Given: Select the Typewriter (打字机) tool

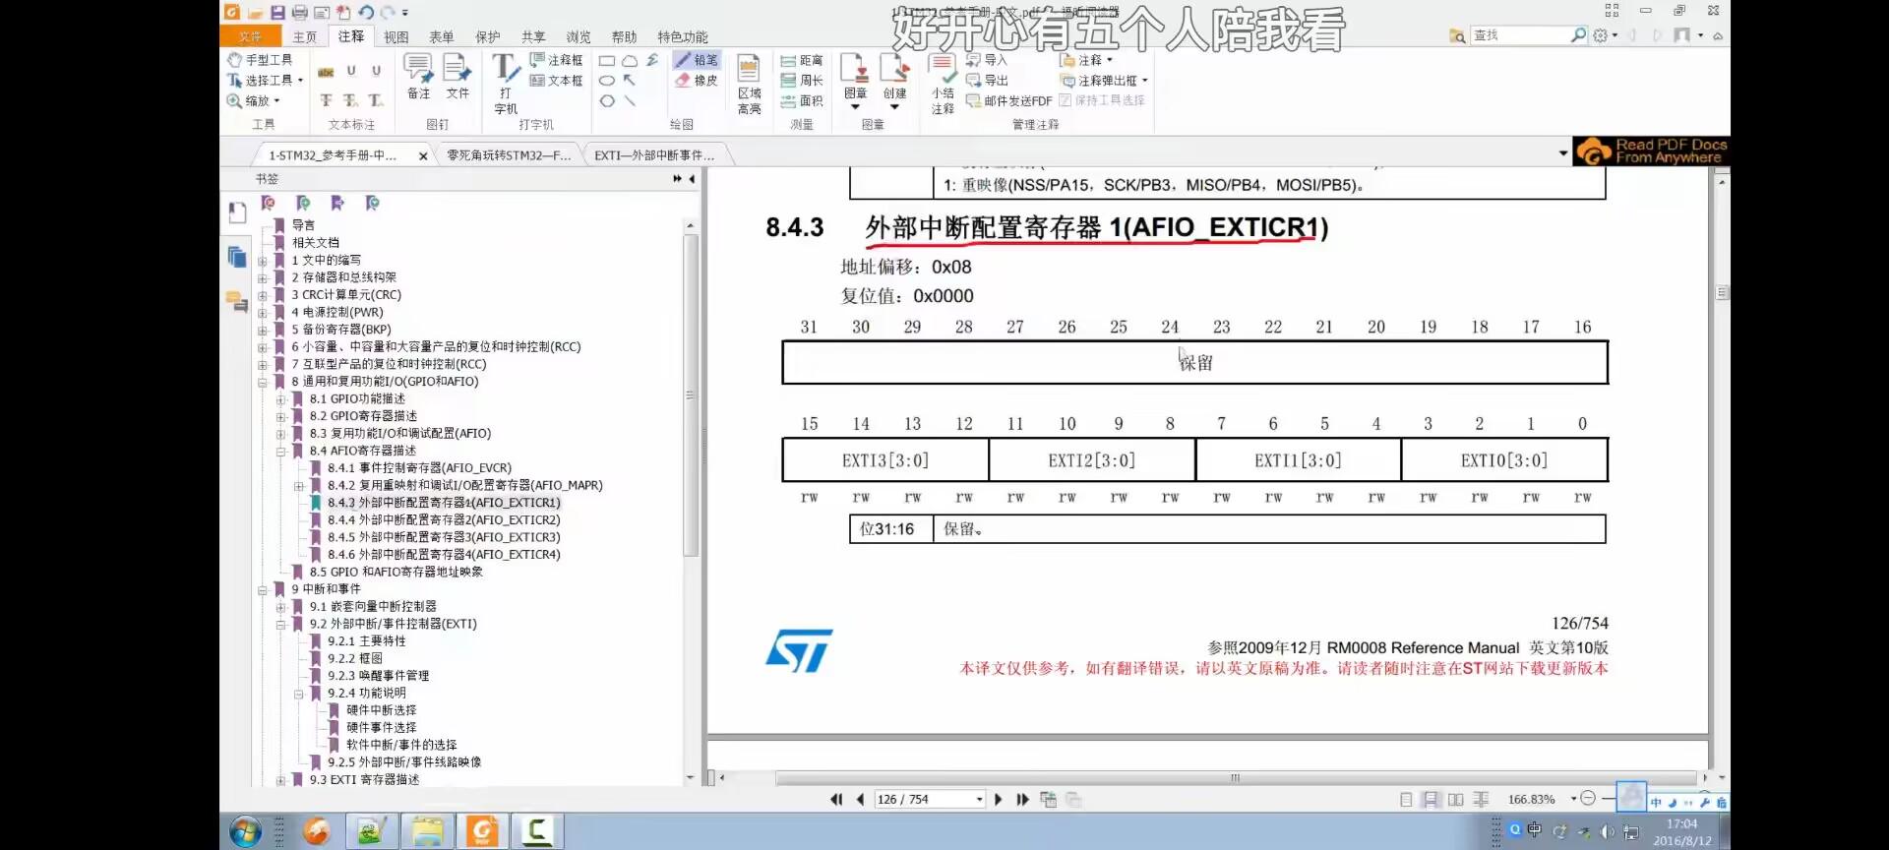Looking at the screenshot, I should coord(506,84).
